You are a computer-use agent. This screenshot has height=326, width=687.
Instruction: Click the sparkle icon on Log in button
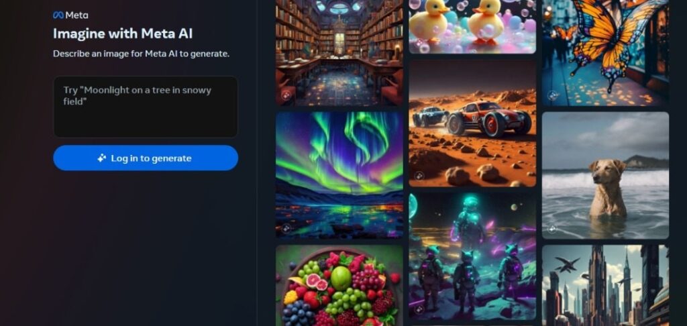pyautogui.click(x=102, y=158)
